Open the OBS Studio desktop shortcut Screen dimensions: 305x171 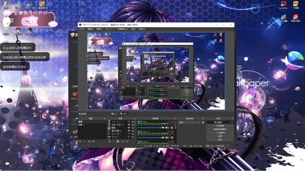pos(30,31)
